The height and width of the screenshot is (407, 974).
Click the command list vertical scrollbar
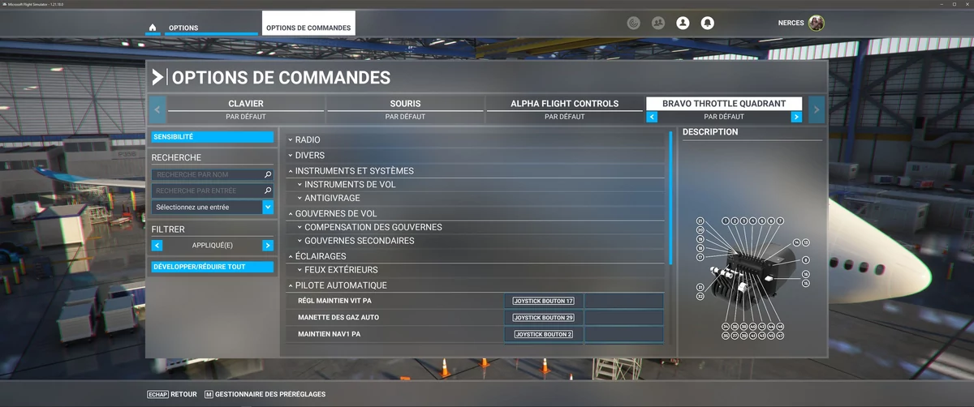[670, 198]
